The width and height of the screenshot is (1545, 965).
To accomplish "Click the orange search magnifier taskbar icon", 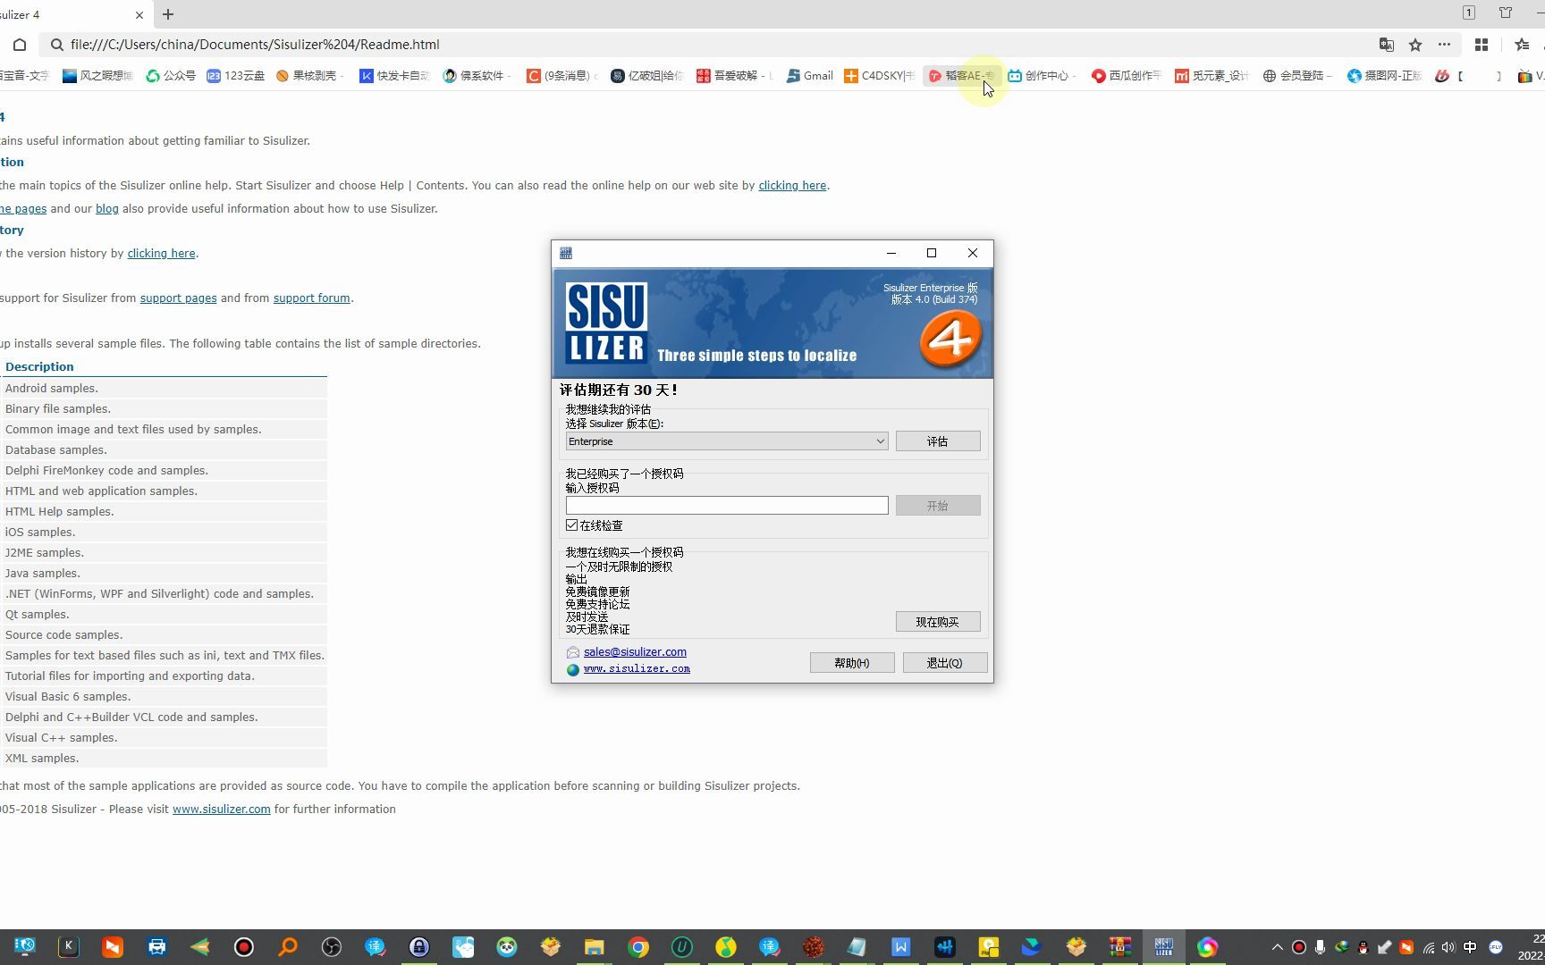I will pyautogui.click(x=288, y=947).
